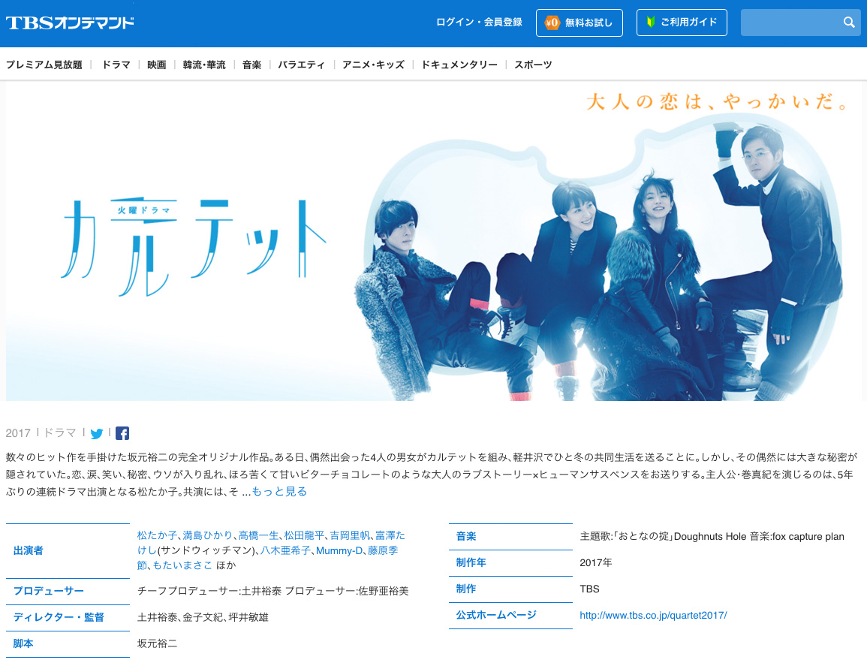Click the 2017年 production year value

(x=595, y=562)
